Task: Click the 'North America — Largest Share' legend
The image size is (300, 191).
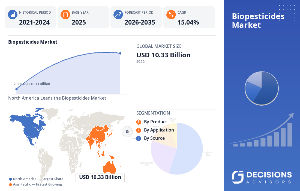Action: (x=38, y=179)
